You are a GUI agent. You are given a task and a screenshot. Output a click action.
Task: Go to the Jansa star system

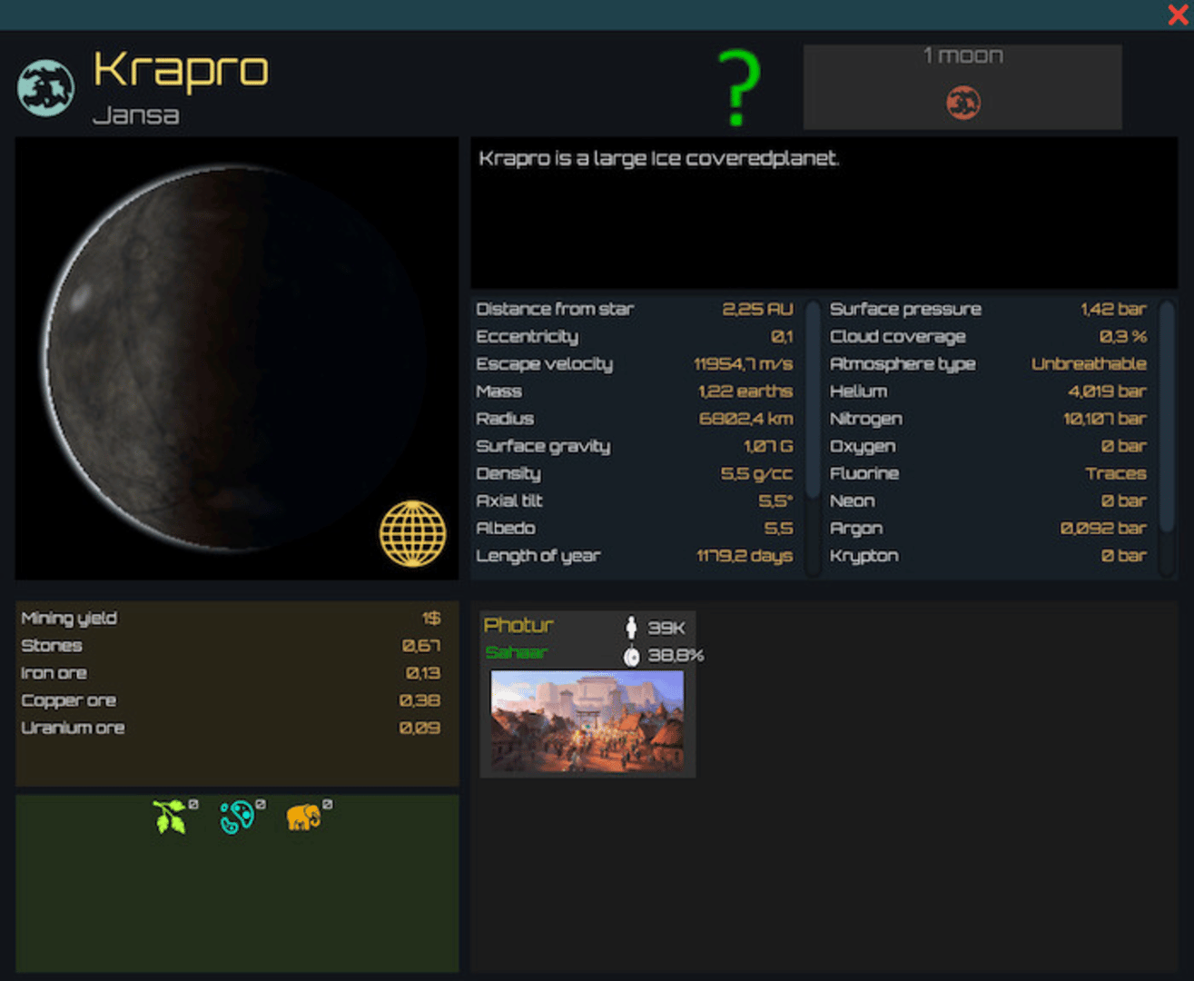click(135, 115)
